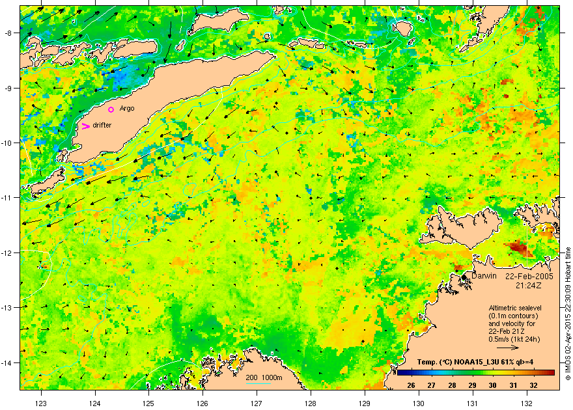Click the 'Altimetric sealevel' legend line
Viewport: 573px width, 410px height.
tap(515, 308)
